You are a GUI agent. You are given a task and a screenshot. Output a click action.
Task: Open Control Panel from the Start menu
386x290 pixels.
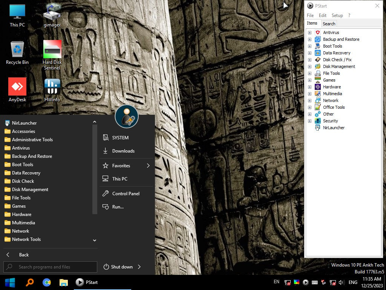click(126, 194)
